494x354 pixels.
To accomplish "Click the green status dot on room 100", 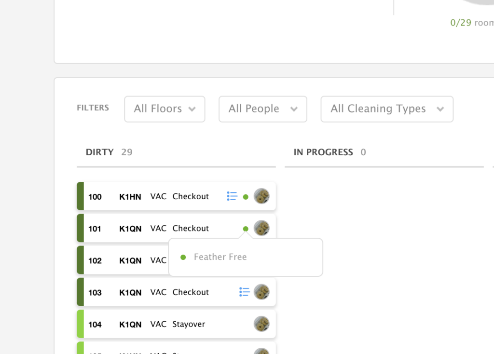I will (x=246, y=197).
